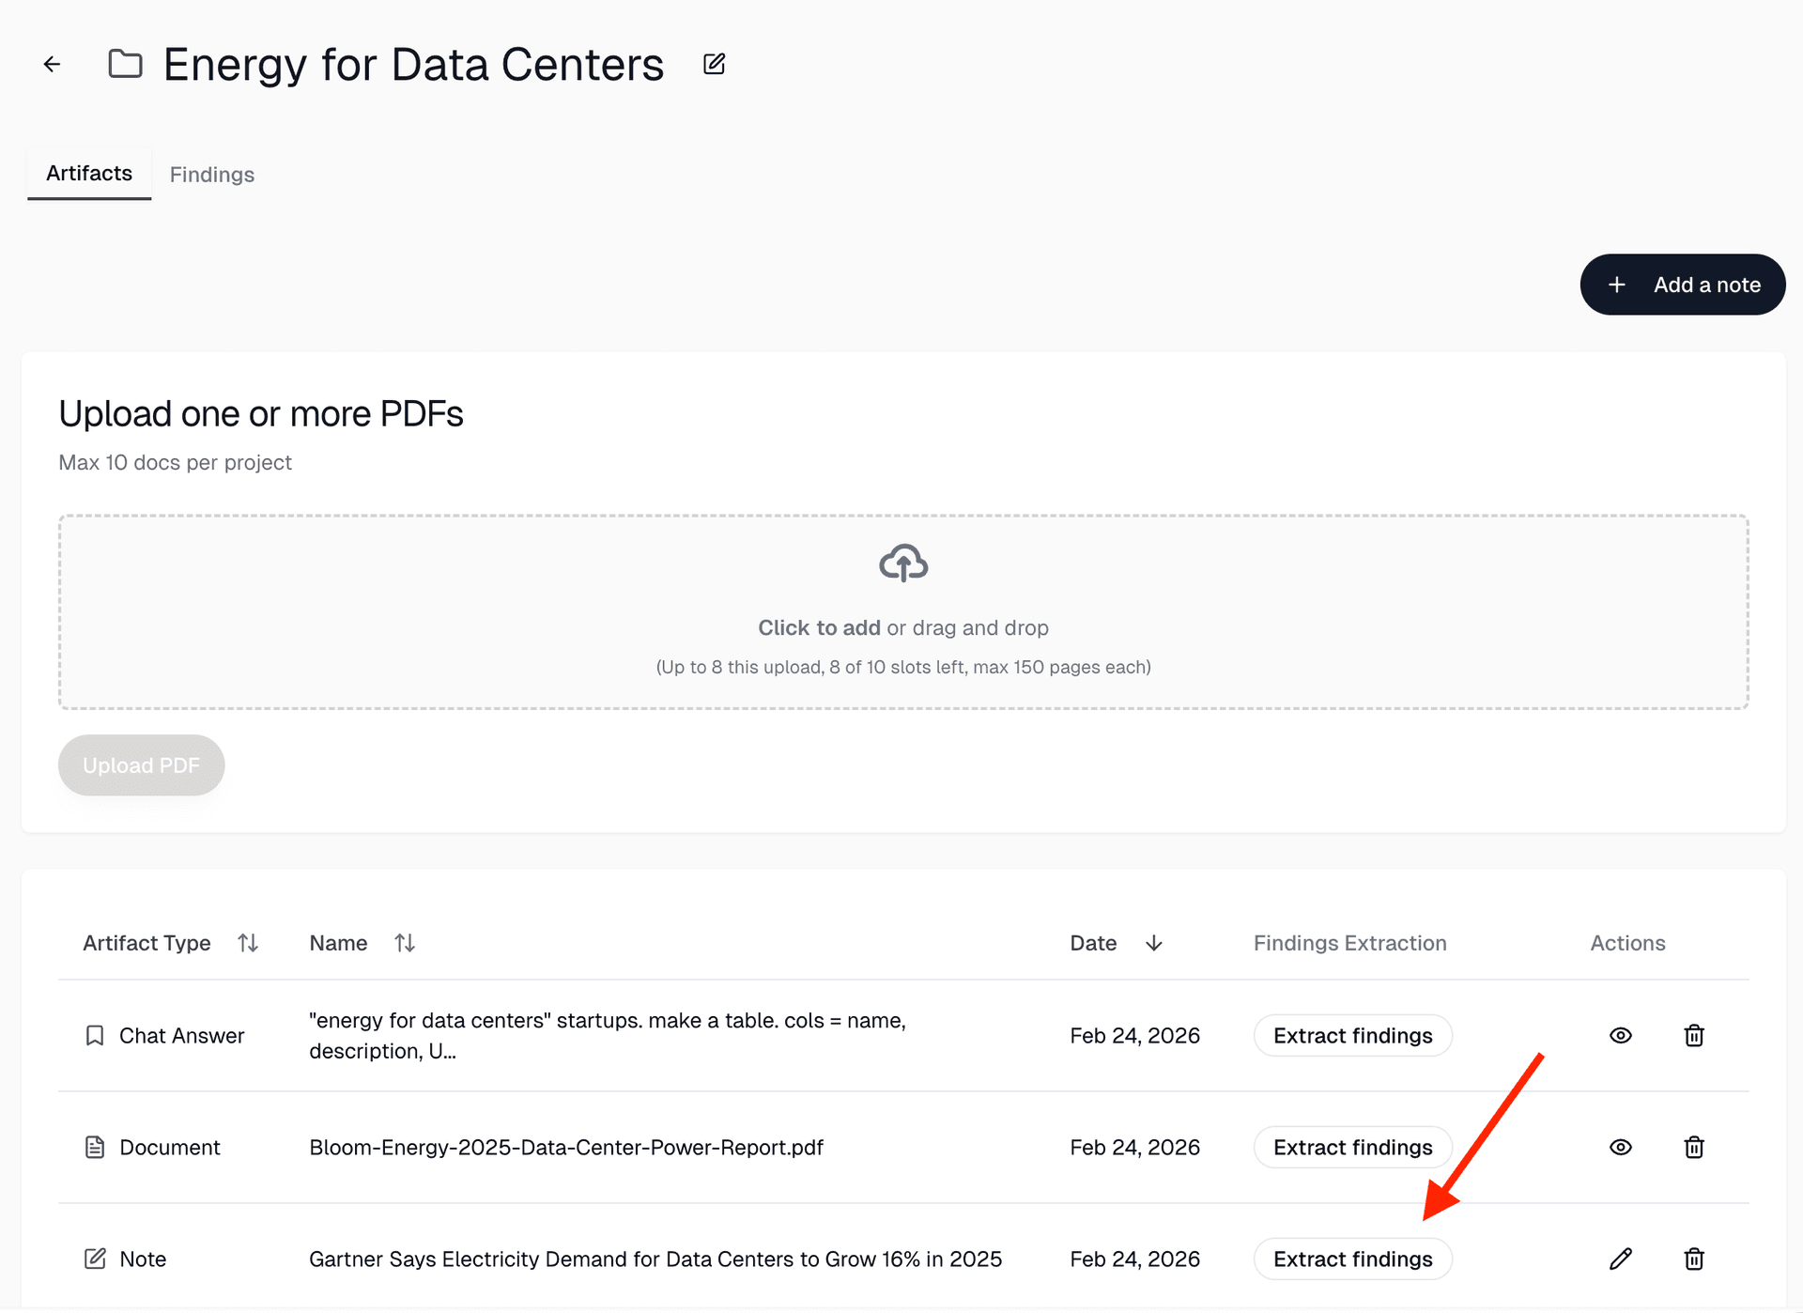Delete the Gartner note artifact

(1693, 1259)
